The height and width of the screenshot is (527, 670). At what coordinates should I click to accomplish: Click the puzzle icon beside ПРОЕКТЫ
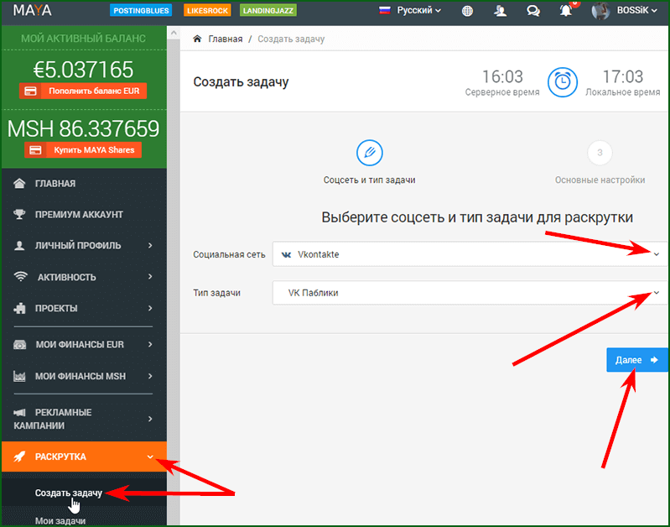[x=19, y=308]
